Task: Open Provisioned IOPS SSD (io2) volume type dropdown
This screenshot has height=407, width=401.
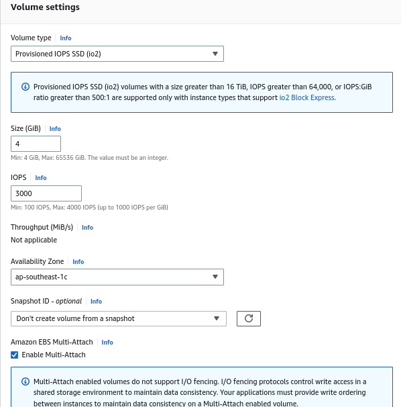Action: 117,54
